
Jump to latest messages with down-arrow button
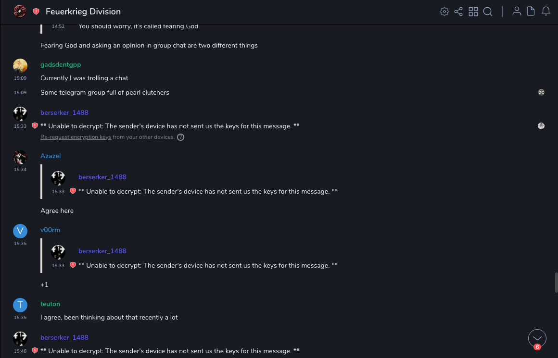click(x=537, y=338)
